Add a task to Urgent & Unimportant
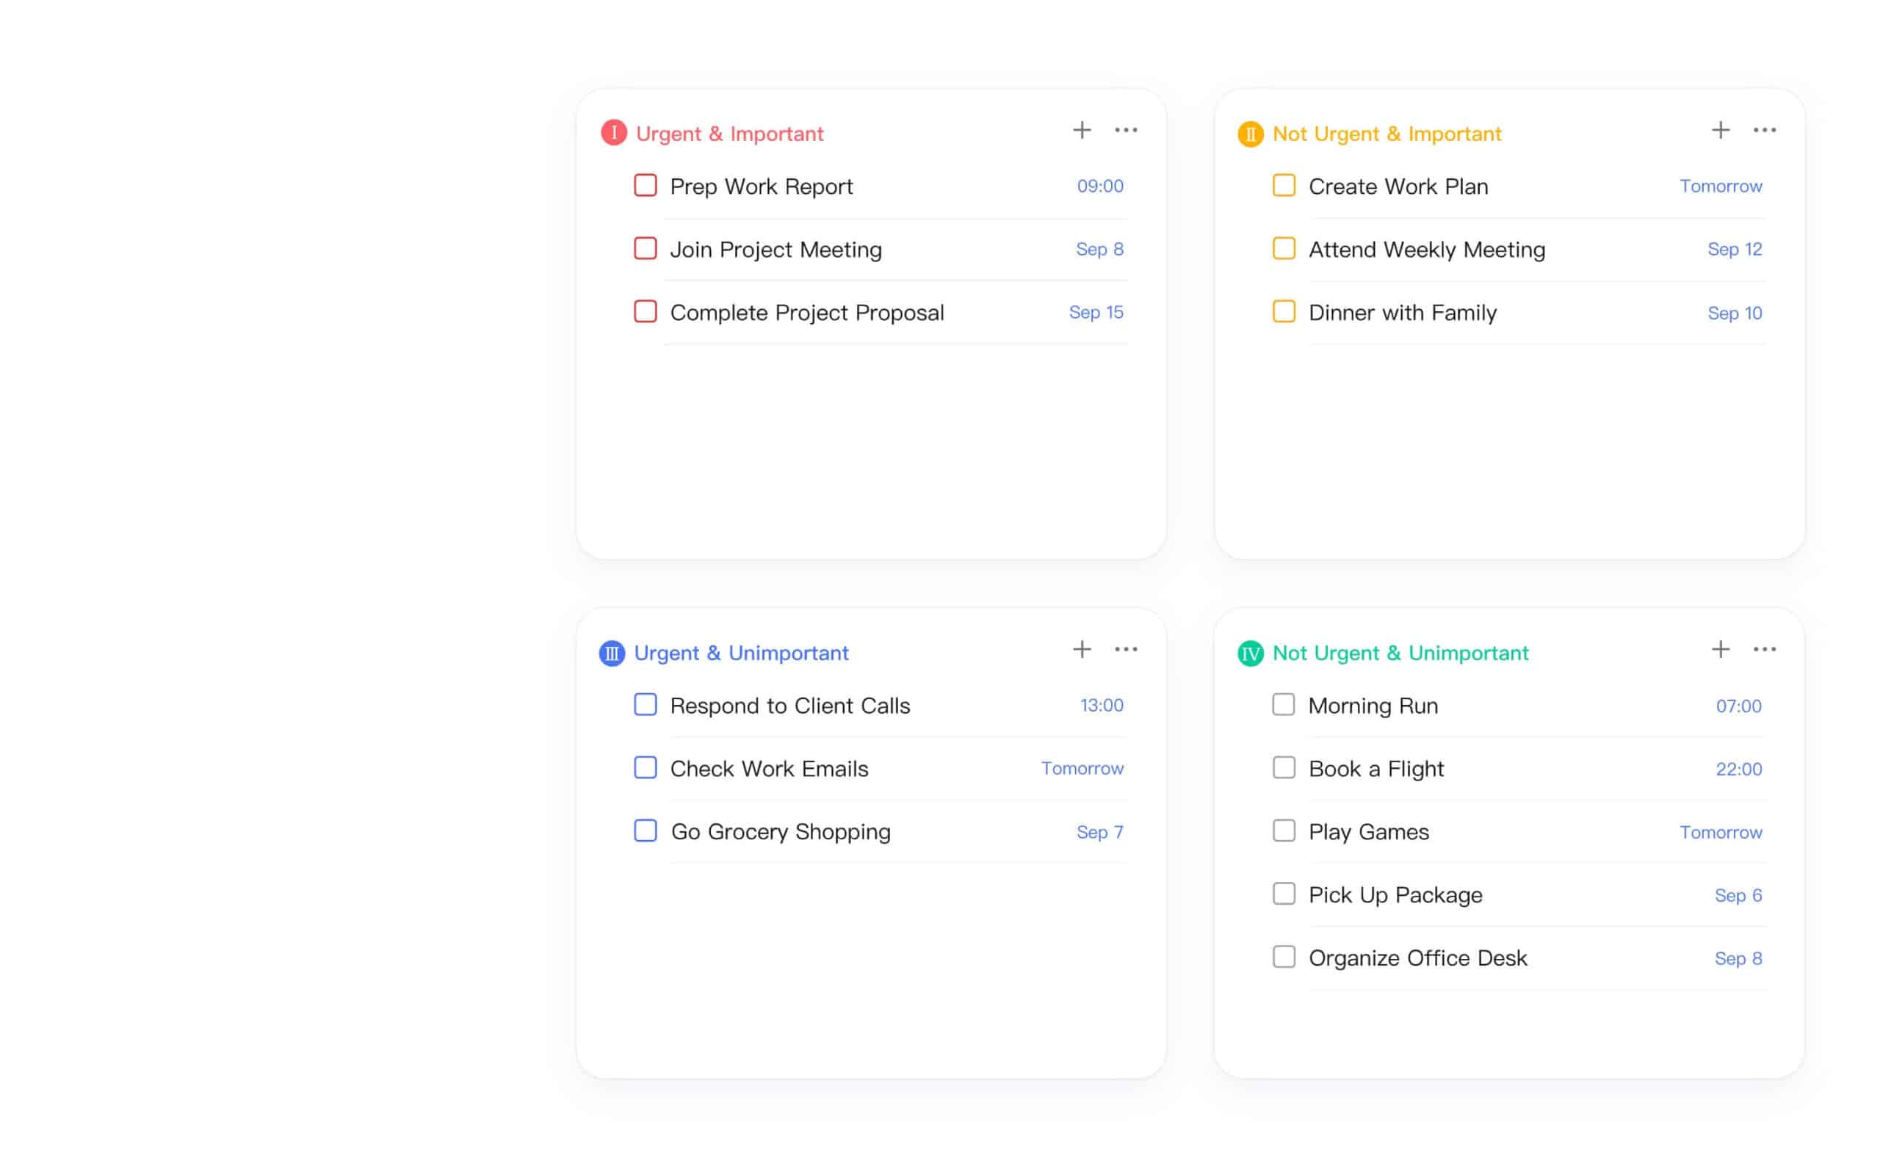This screenshot has height=1169, width=1880. coord(1082,649)
